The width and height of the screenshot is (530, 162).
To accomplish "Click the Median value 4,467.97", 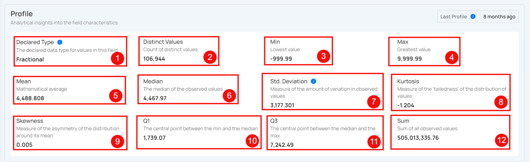I will (155, 98).
